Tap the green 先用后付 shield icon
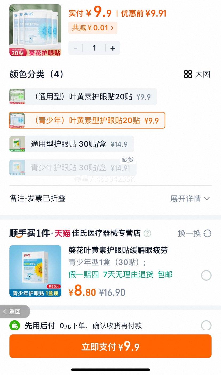Viewport: 221px width, 375px height. point(15,325)
